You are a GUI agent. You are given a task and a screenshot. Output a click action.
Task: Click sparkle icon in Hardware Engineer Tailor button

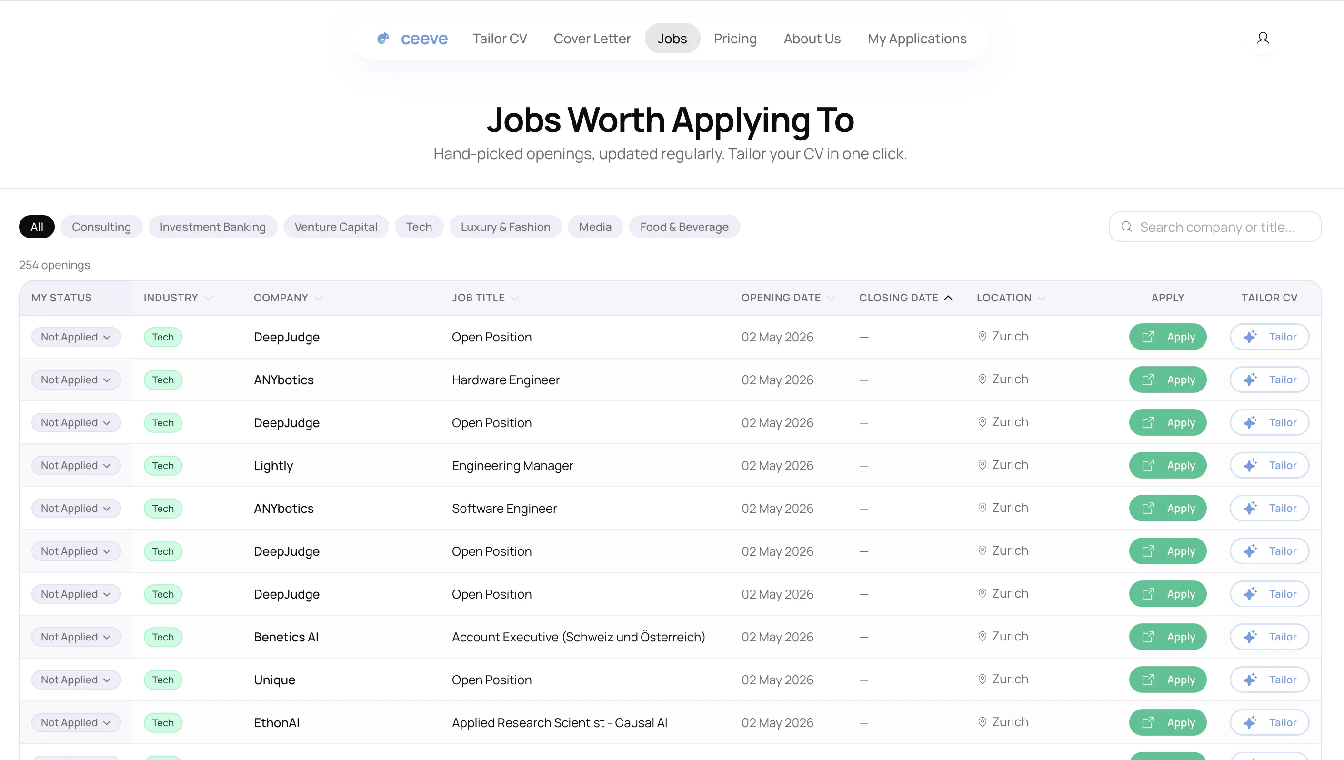pos(1250,380)
